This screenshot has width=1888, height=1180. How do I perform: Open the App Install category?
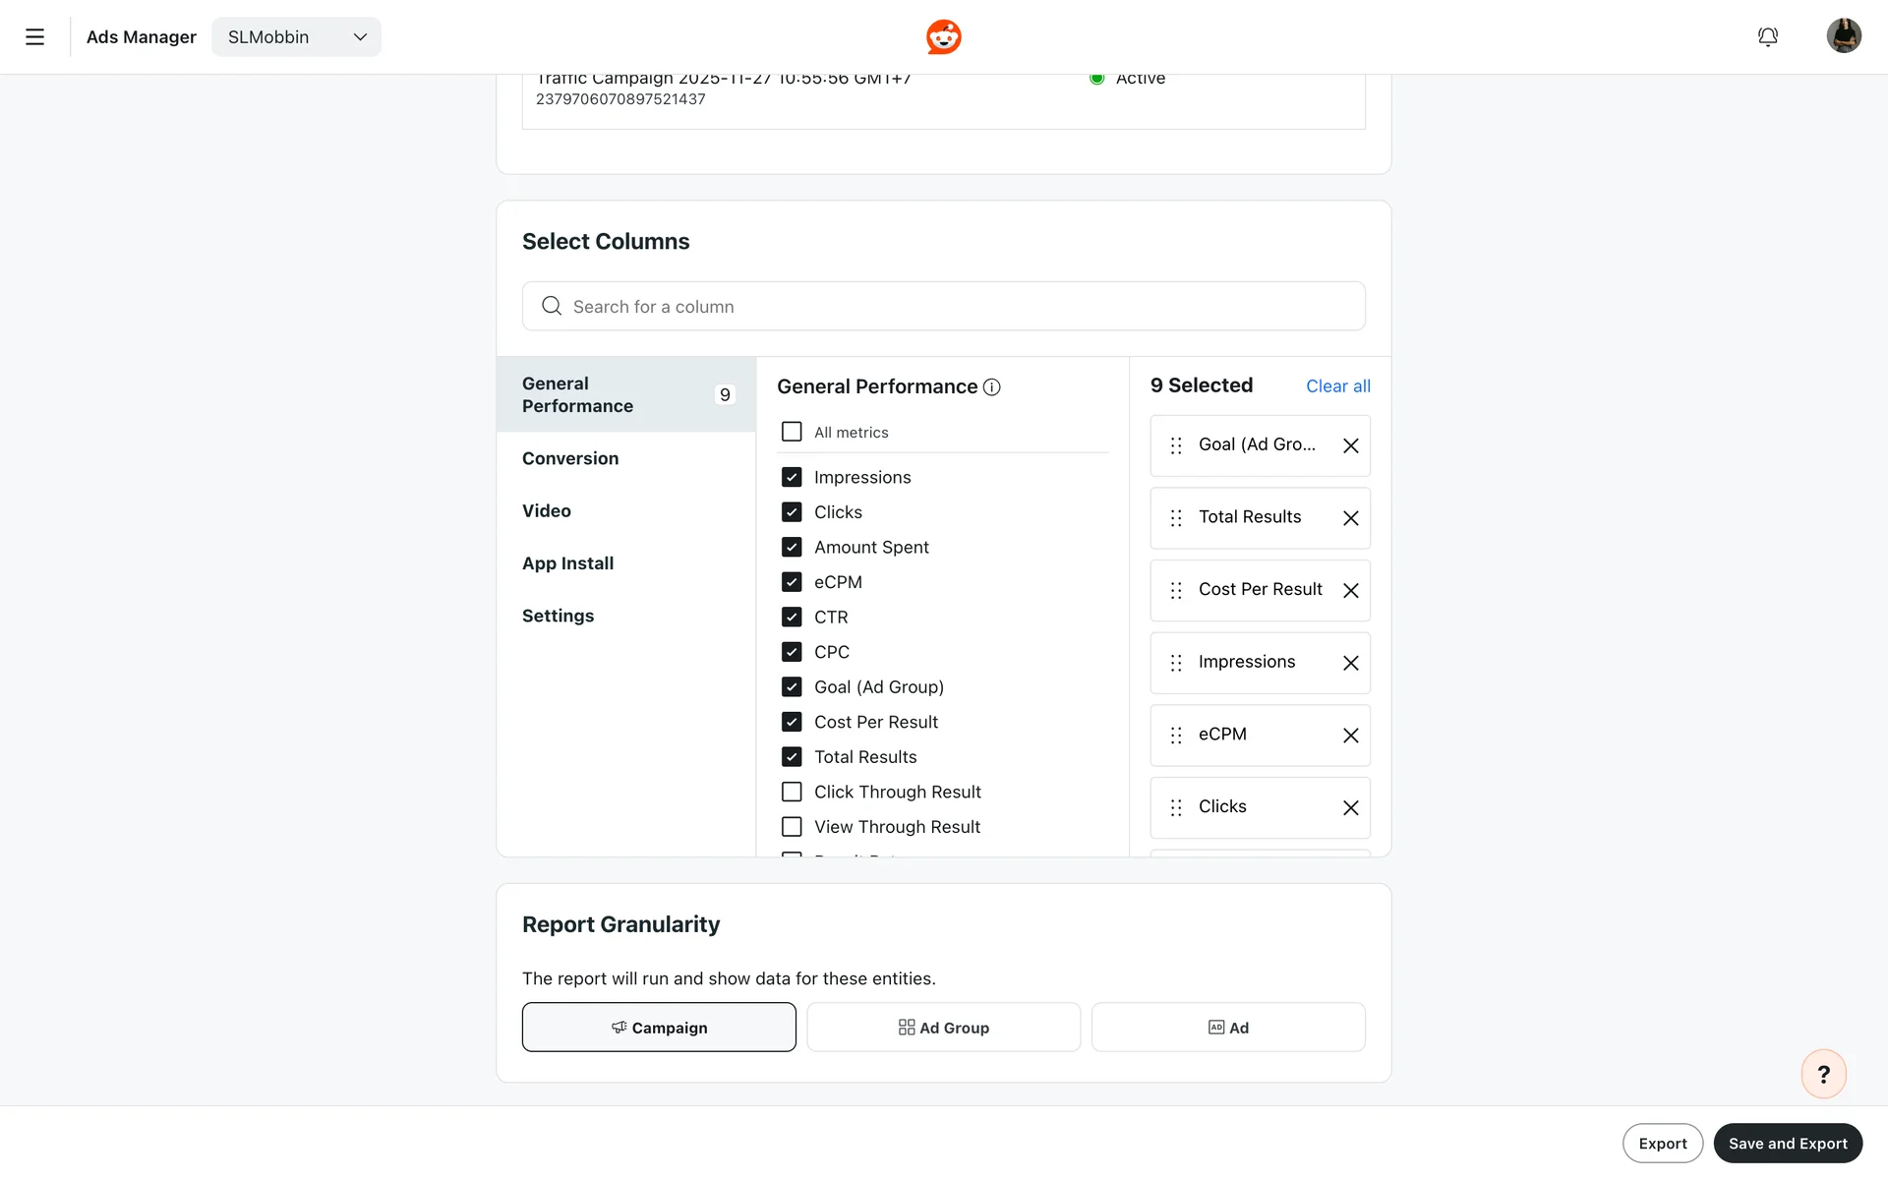pos(567,563)
